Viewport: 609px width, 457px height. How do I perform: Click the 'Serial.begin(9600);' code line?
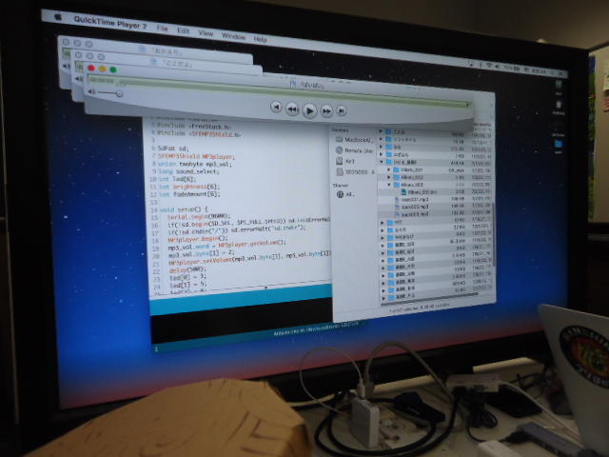199,216
